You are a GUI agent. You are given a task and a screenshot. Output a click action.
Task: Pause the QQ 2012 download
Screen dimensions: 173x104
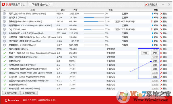click(x=155, y=29)
